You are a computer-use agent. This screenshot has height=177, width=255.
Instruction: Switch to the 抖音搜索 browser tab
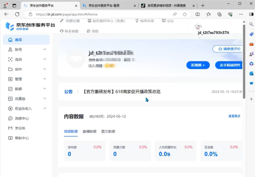pos(168,6)
